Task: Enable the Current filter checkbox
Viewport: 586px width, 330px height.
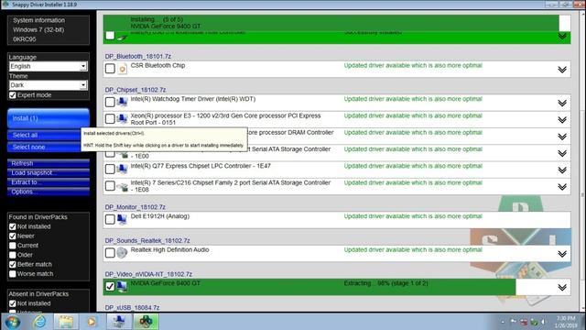Action: pos(13,246)
